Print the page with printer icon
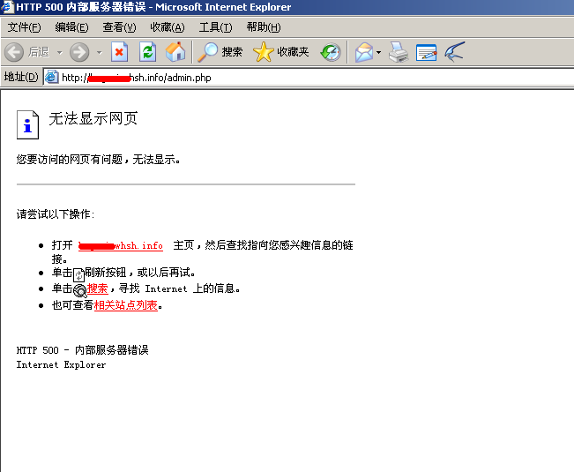Screen dimensions: 574x472 (x=399, y=52)
